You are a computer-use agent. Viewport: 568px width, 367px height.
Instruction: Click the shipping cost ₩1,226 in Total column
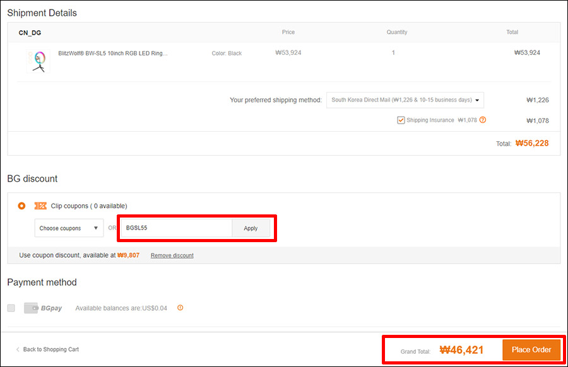point(538,100)
